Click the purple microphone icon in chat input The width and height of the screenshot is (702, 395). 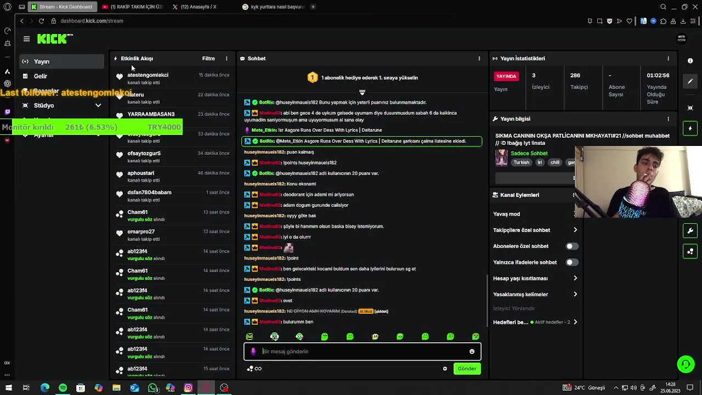(x=253, y=352)
